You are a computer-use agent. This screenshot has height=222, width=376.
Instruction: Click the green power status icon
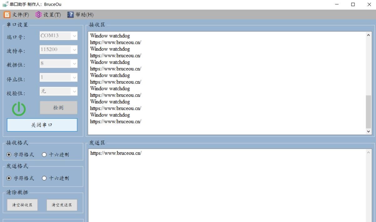point(19,109)
